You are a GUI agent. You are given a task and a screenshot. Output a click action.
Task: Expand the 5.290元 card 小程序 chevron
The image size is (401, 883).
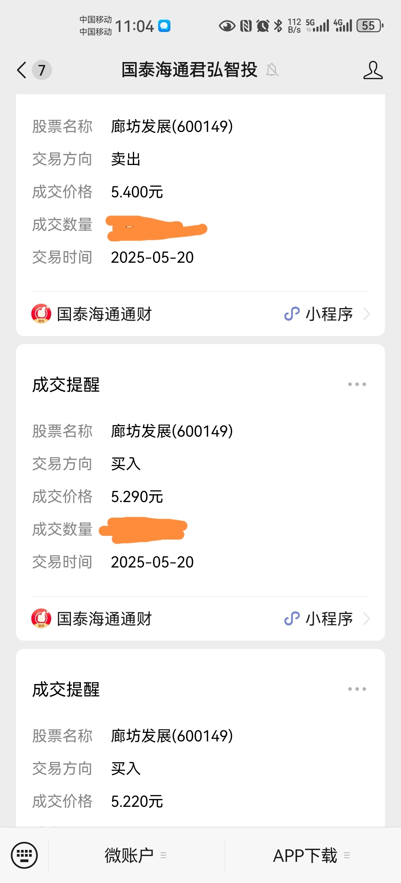click(366, 619)
